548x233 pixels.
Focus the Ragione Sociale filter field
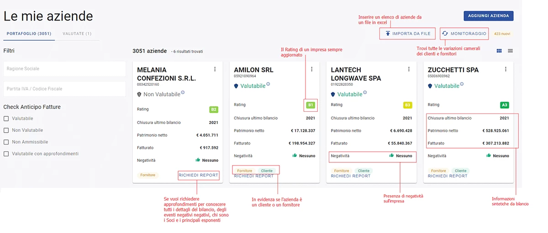click(x=64, y=69)
